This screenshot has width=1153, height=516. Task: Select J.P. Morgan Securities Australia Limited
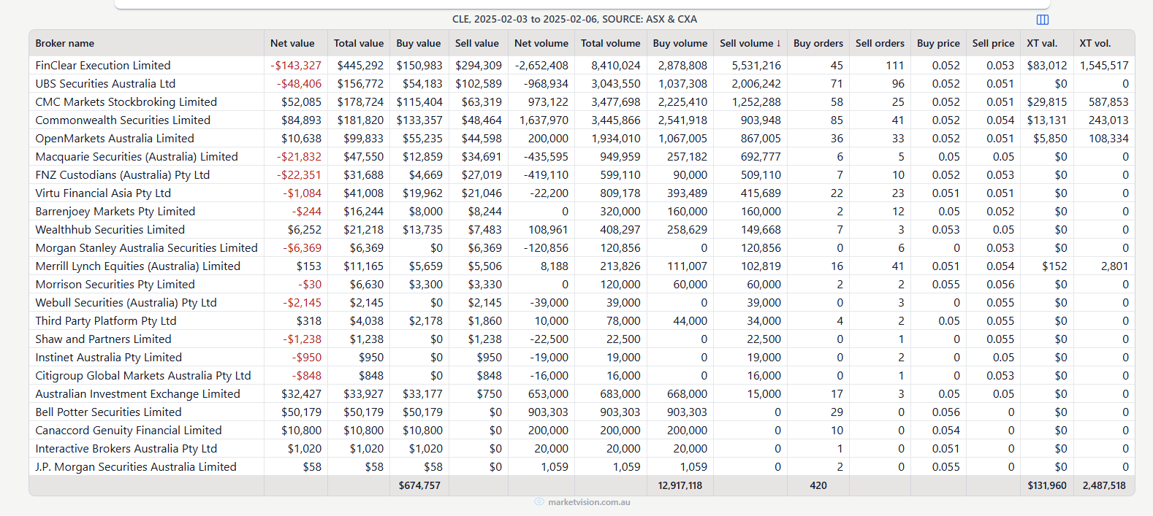(136, 466)
